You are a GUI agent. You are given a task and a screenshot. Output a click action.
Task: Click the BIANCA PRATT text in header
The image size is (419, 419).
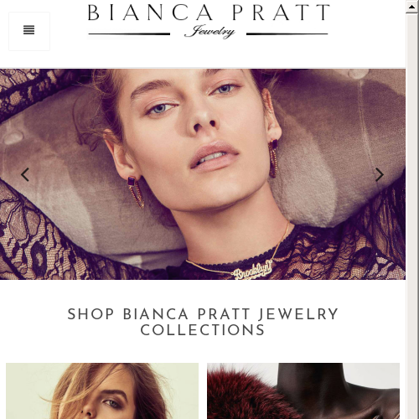pyautogui.click(x=209, y=13)
